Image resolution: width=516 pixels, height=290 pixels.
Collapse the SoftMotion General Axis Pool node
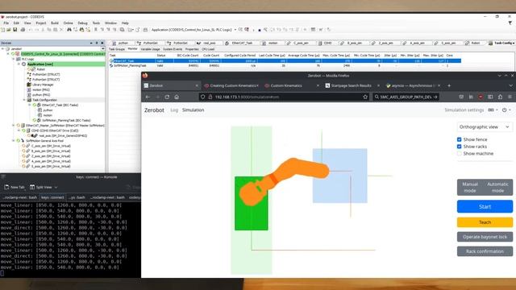pos(14,141)
